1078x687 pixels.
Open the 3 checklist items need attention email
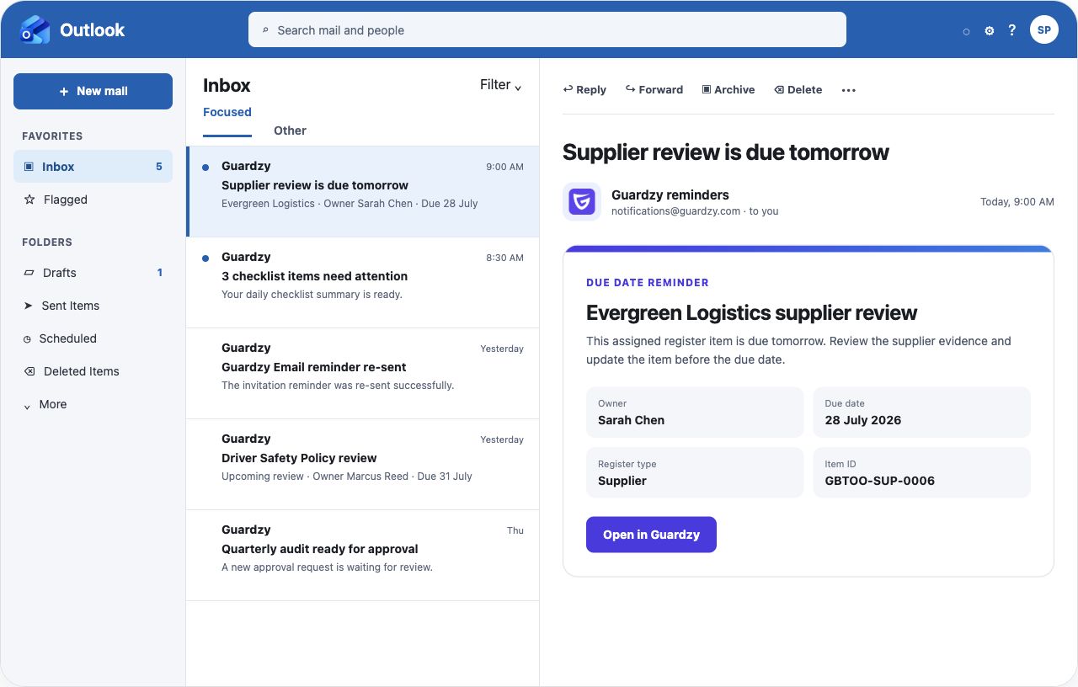pyautogui.click(x=362, y=283)
